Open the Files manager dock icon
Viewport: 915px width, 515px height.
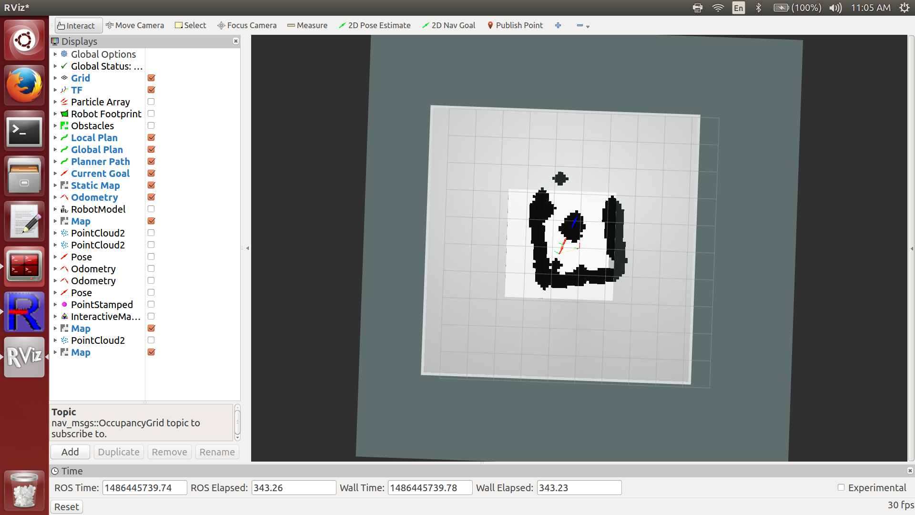24,176
